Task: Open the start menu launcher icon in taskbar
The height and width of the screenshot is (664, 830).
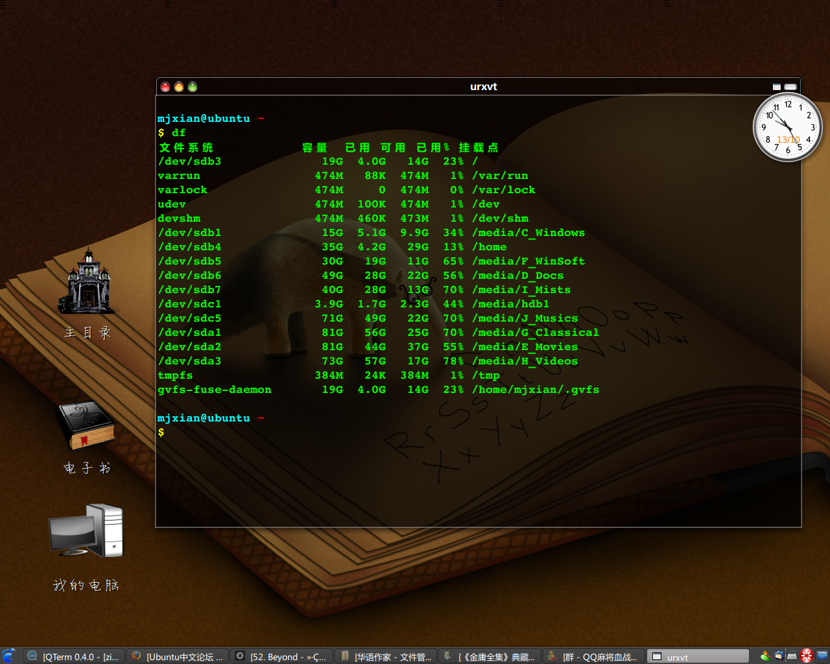Action: (x=8, y=656)
